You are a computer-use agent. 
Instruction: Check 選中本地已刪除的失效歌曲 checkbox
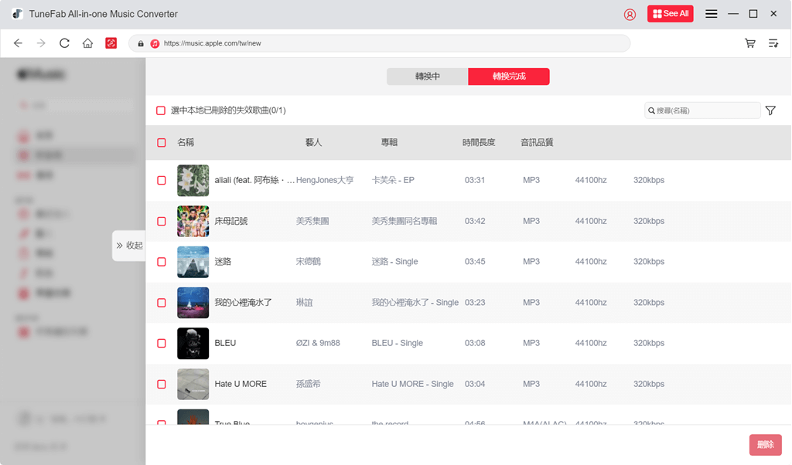(161, 110)
